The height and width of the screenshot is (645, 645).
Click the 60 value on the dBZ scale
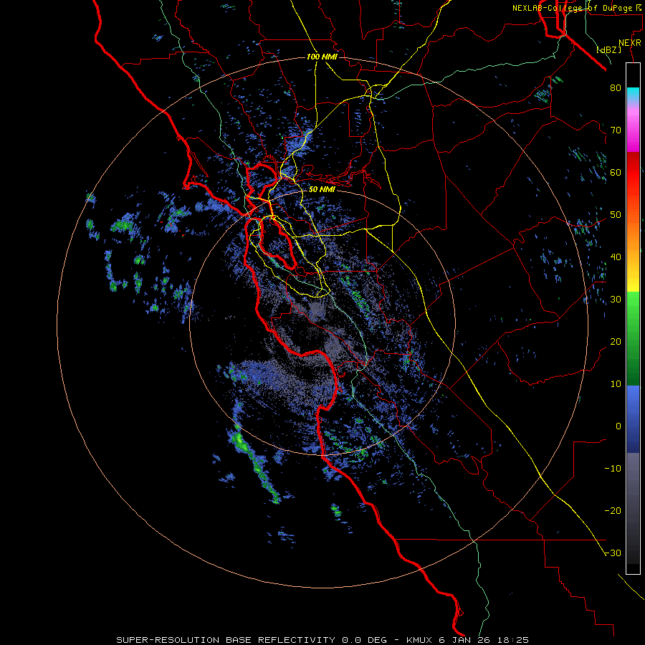click(x=616, y=172)
